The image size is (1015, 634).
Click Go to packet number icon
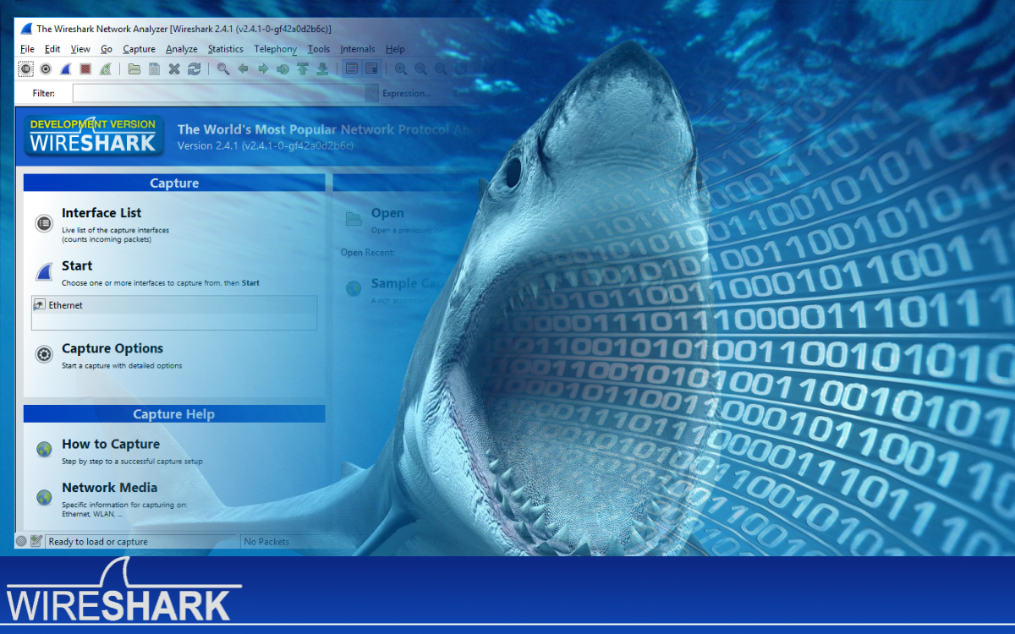[x=283, y=69]
